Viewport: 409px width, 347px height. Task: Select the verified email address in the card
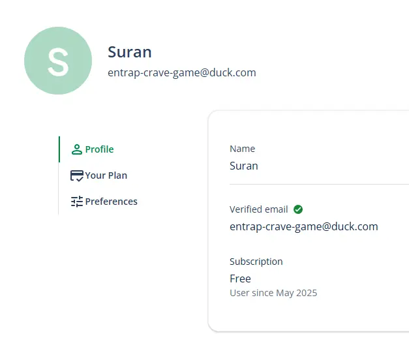click(x=303, y=227)
